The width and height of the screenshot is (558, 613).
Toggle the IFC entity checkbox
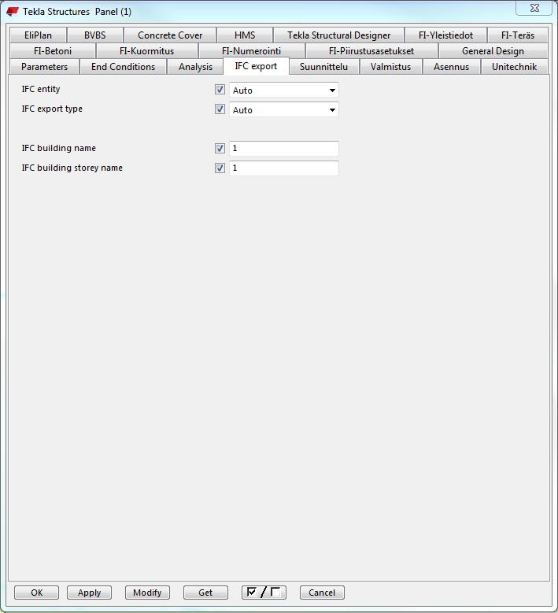[220, 90]
